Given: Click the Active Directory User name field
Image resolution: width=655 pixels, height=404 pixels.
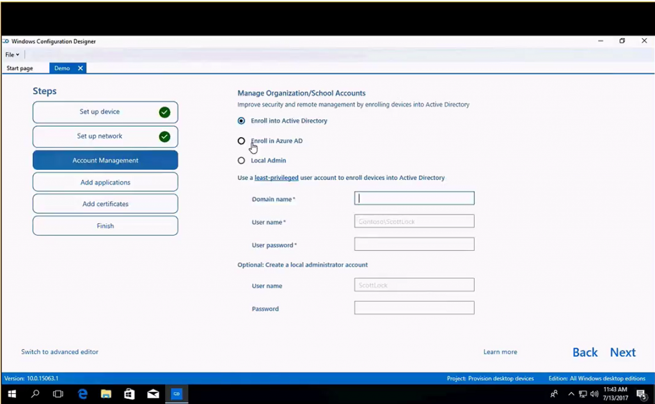Looking at the screenshot, I should pyautogui.click(x=414, y=221).
